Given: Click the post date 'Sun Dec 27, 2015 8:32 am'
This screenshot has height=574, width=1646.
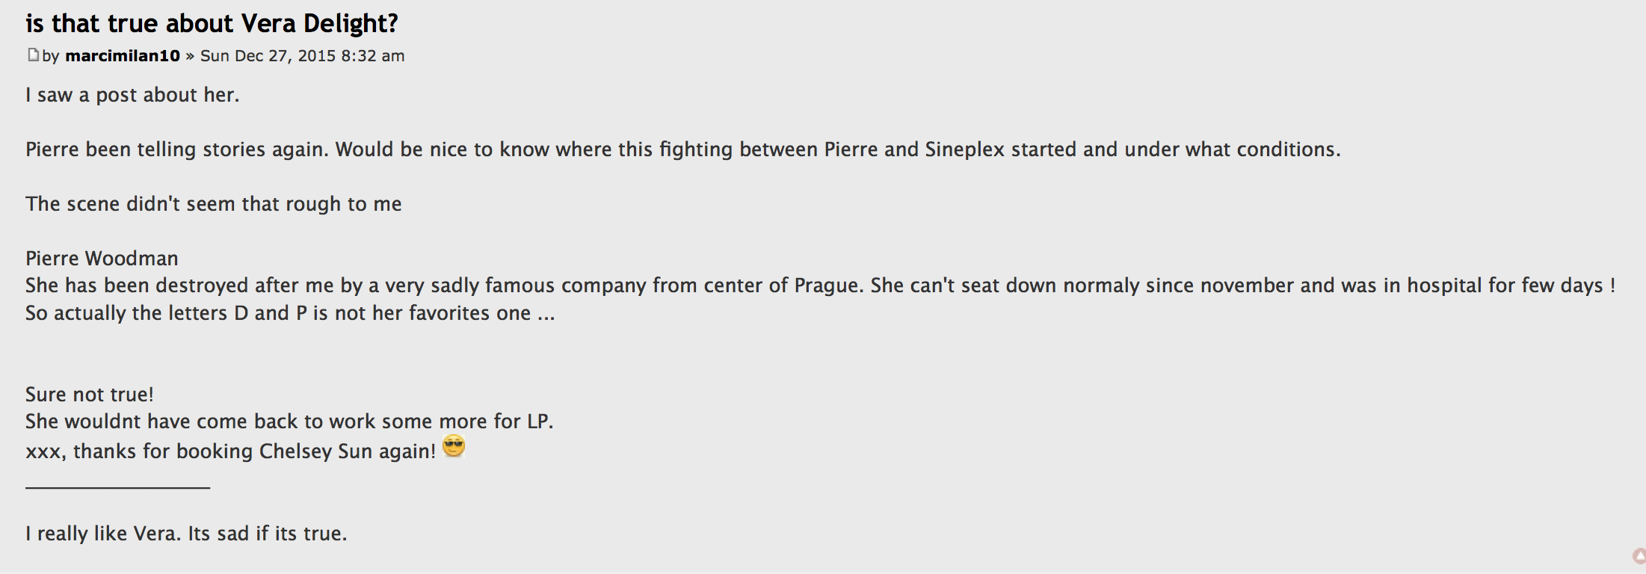Looking at the screenshot, I should point(302,56).
